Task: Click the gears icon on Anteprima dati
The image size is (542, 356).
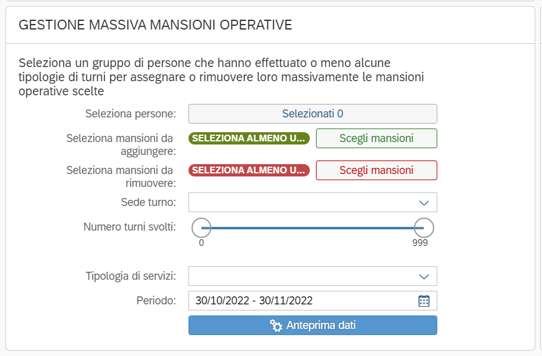Action: coord(276,326)
